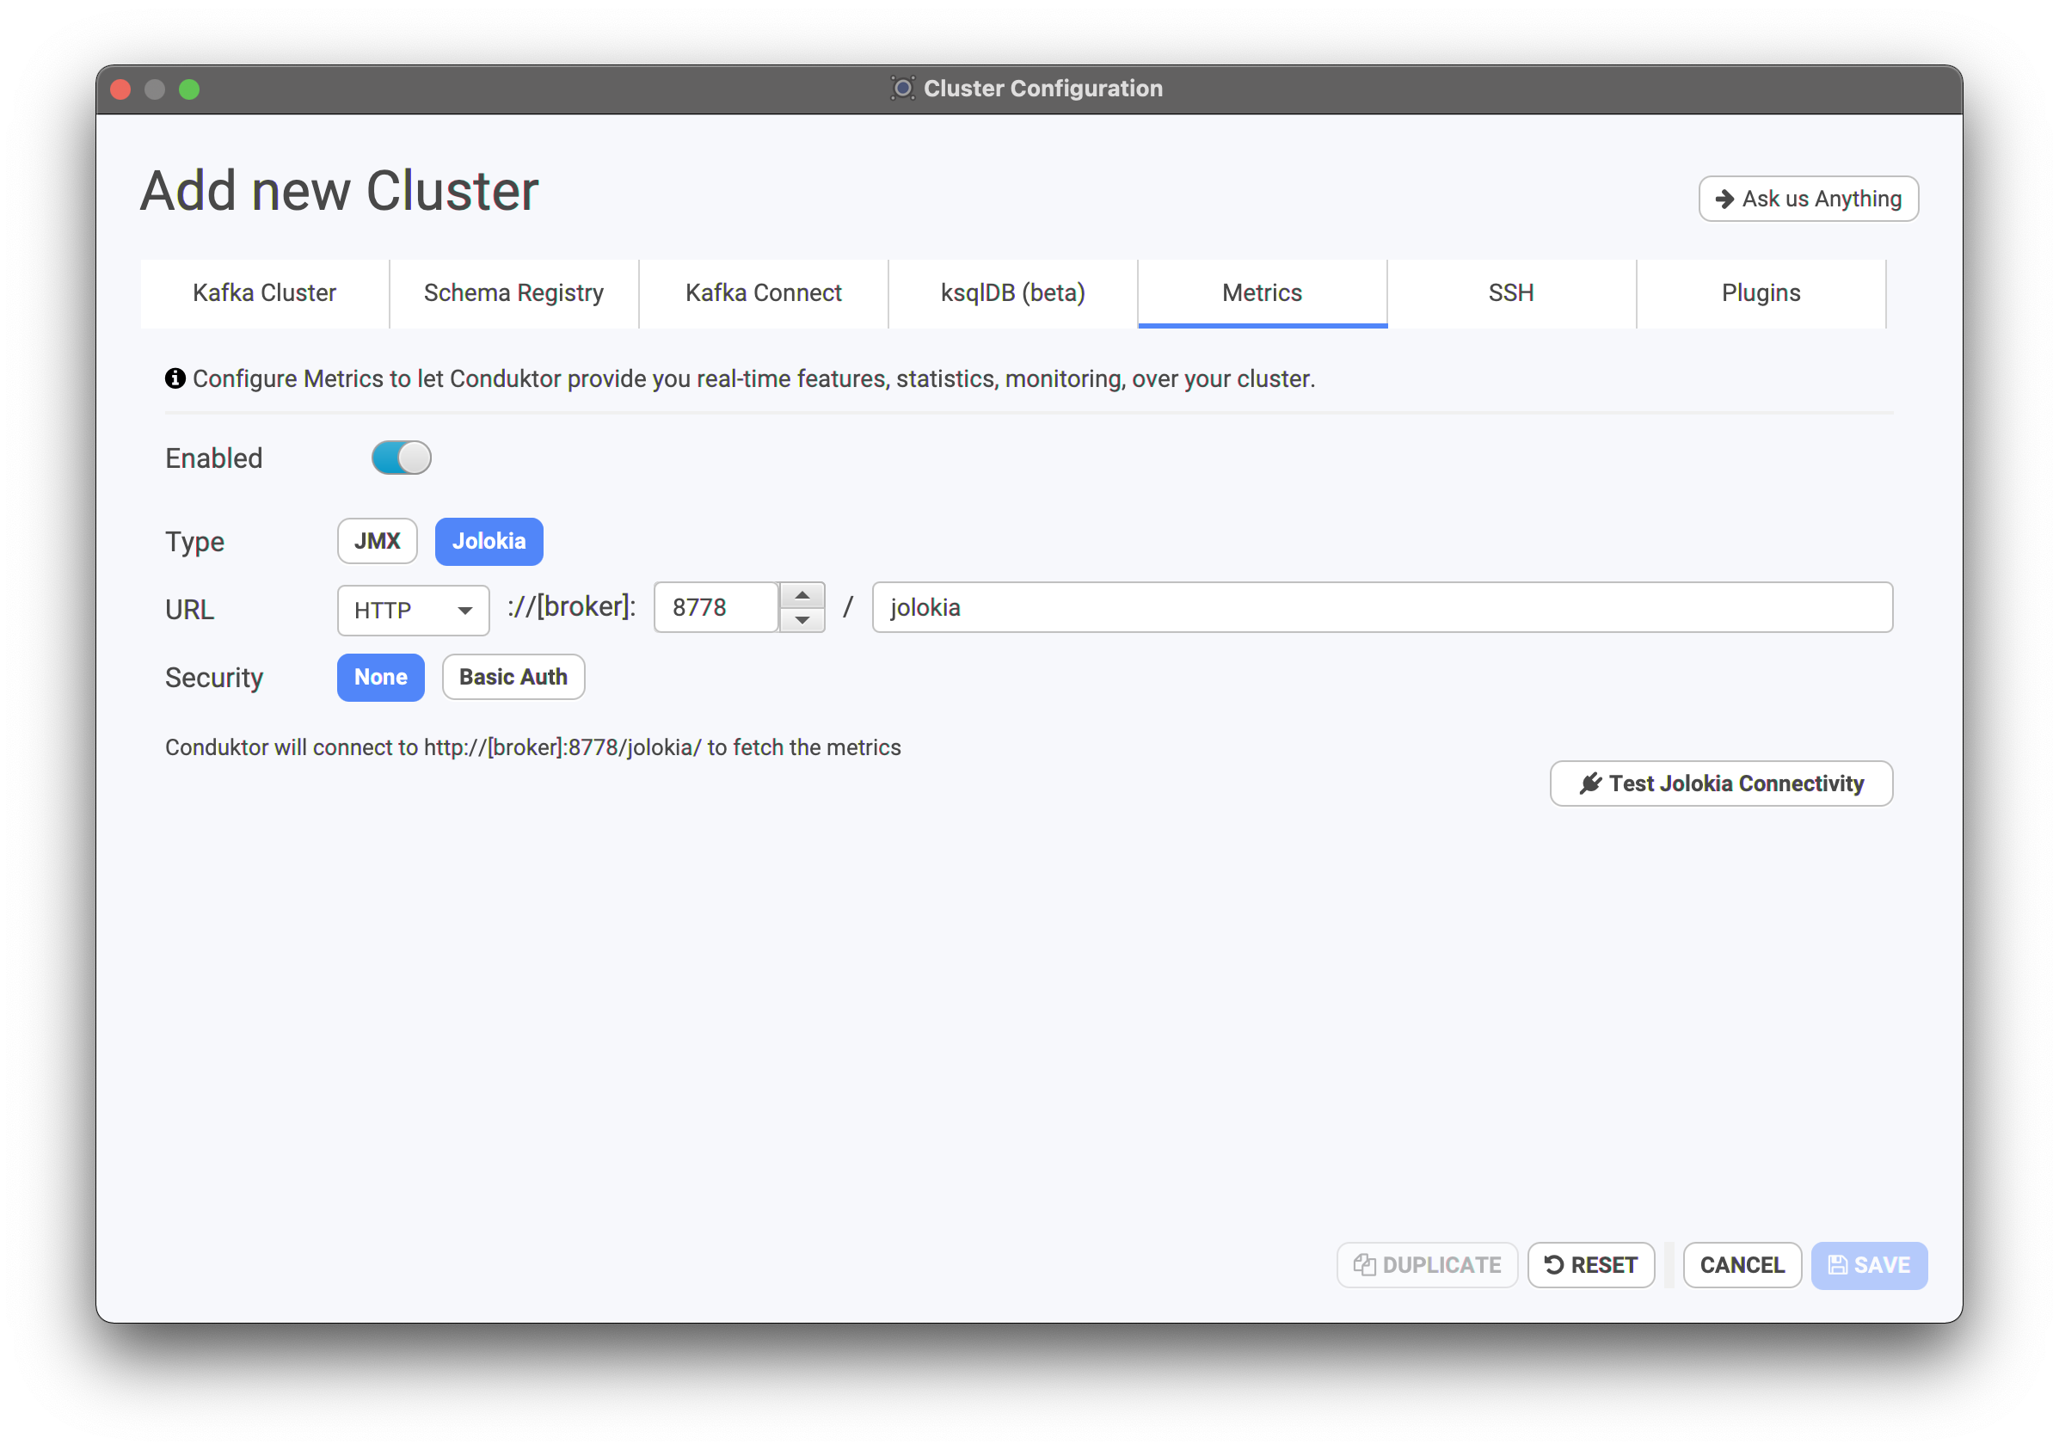Image resolution: width=2059 pixels, height=1450 pixels.
Task: Set Security to None
Action: [x=380, y=677]
